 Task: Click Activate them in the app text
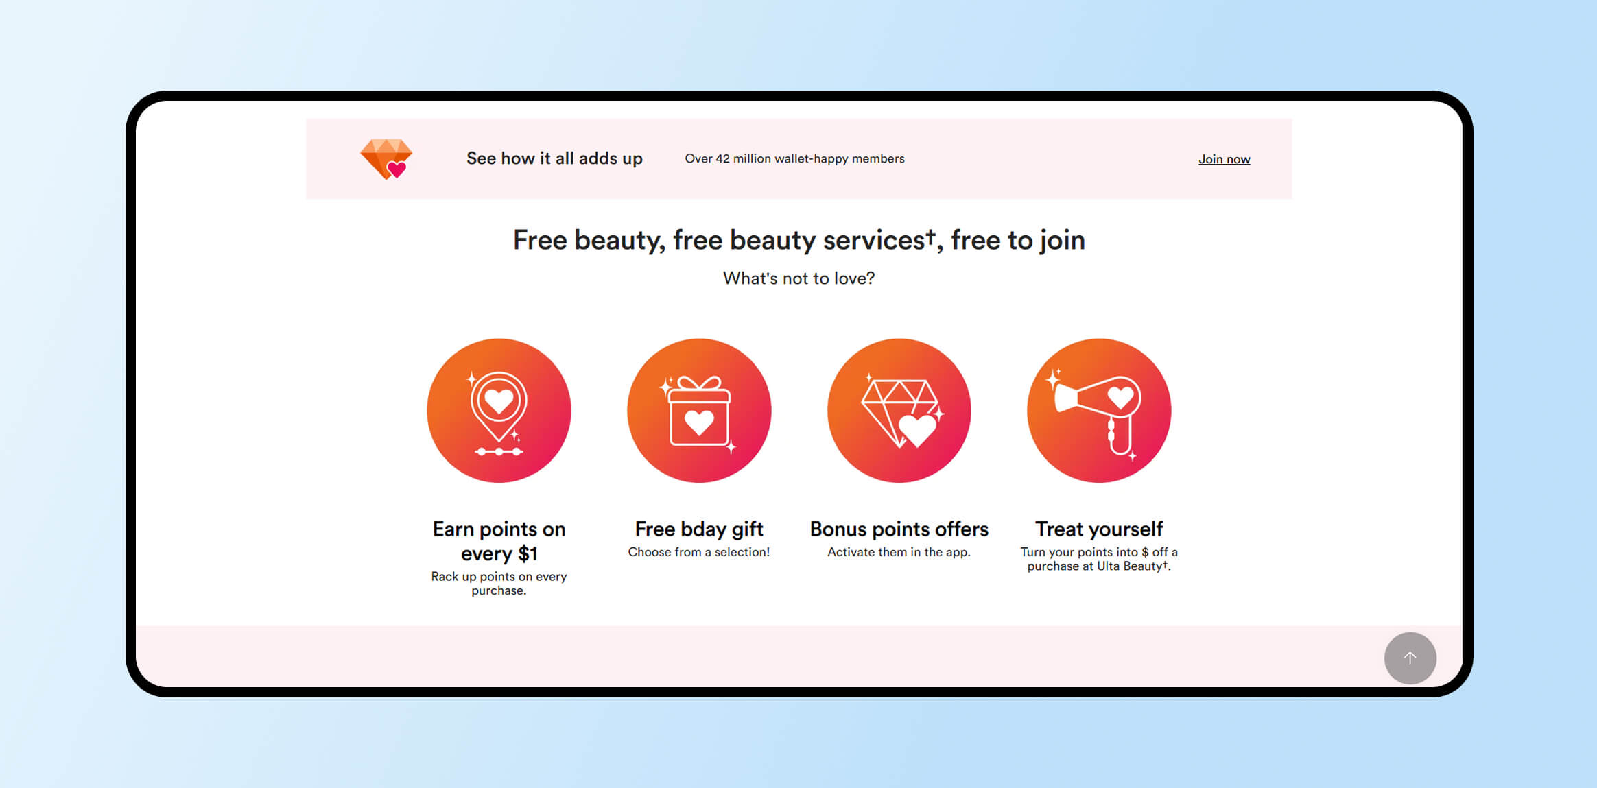(x=899, y=552)
